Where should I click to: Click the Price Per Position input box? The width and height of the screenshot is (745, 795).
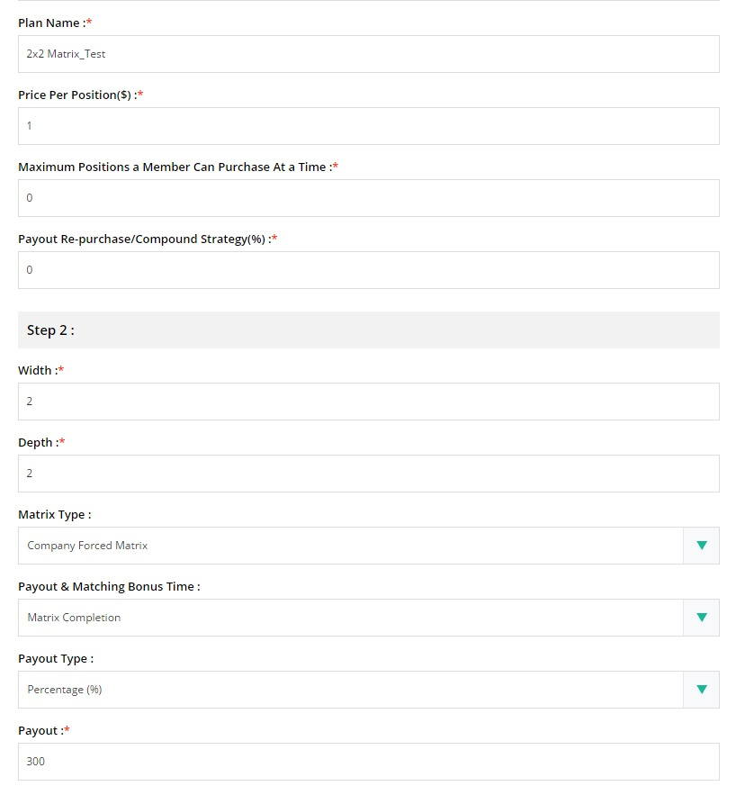coord(368,126)
